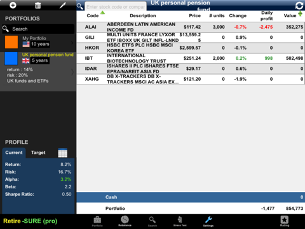305x229 pixels.
Task: Sort by Code column arrow
Action: coord(102,13)
